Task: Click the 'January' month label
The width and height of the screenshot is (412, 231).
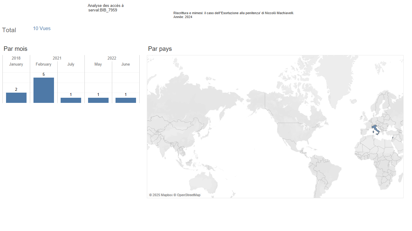Action: (x=16, y=64)
